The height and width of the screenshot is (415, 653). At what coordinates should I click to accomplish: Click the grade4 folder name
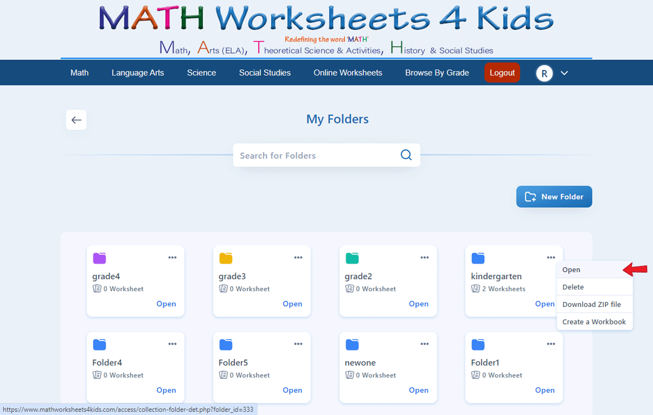pos(106,277)
